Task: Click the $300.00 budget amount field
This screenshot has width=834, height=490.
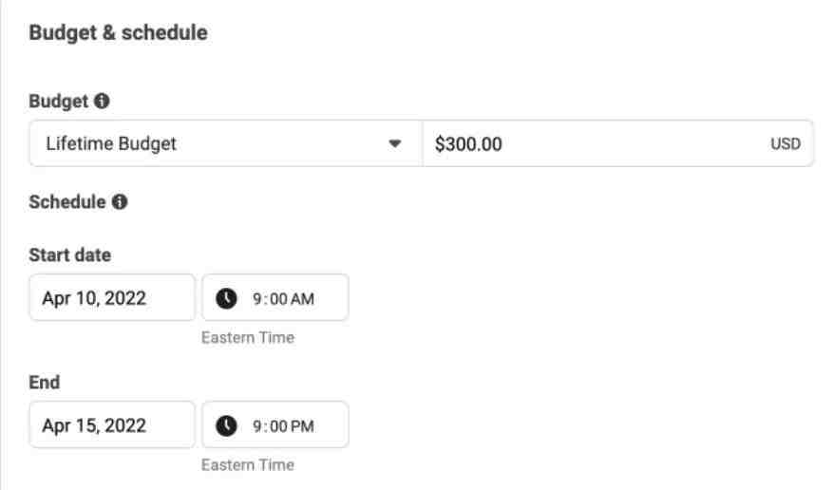Action: click(617, 143)
